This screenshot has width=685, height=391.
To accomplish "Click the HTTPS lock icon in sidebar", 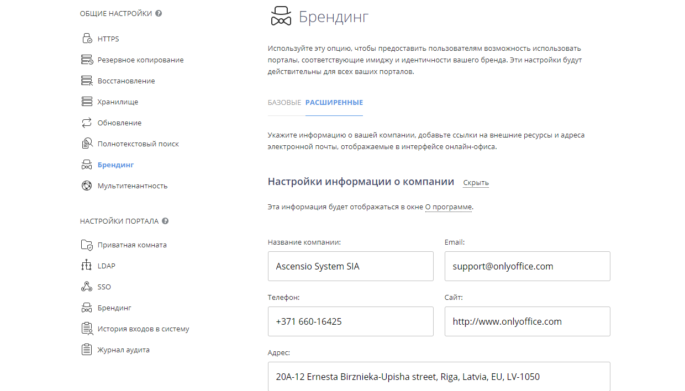I will 87,39.
